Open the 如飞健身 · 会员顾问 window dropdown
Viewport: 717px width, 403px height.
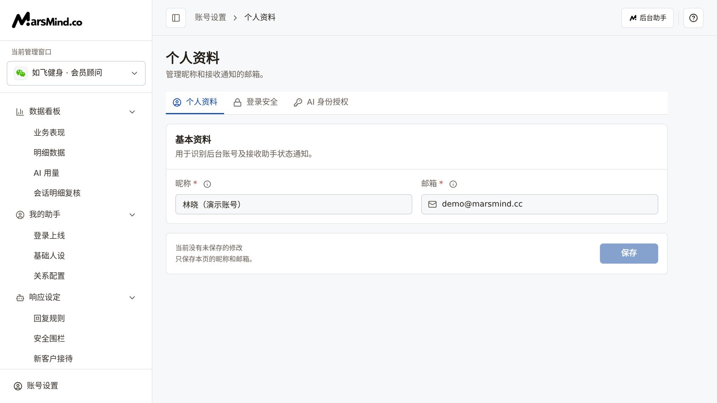coord(76,73)
